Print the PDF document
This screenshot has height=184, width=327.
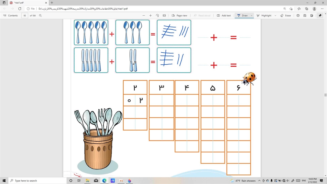(x=298, y=16)
